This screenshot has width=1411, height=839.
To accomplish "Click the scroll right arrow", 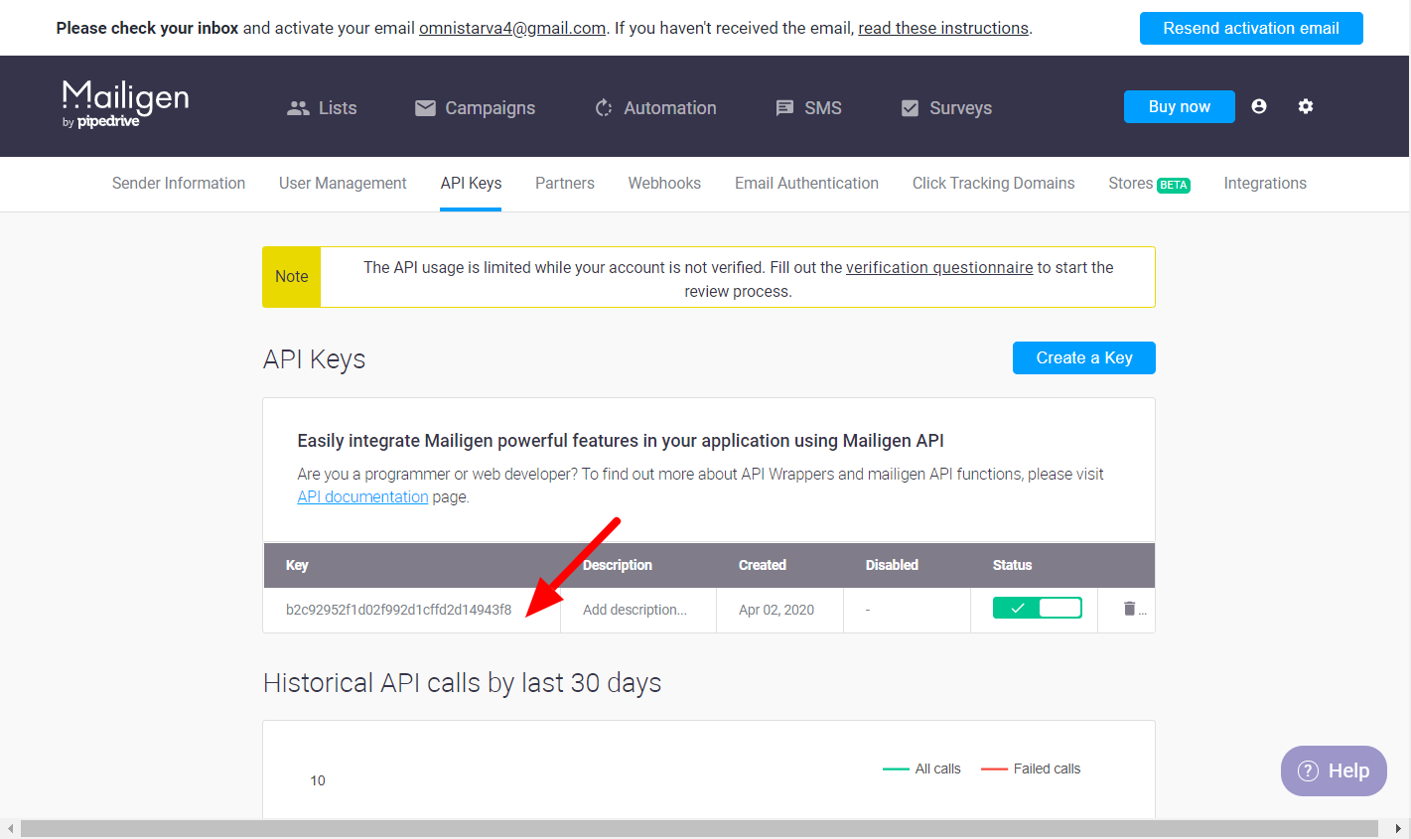I will tap(1398, 829).
